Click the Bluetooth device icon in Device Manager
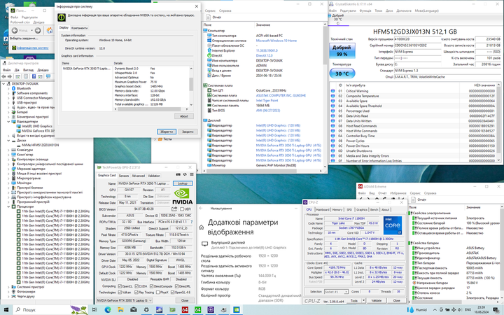 13,88
